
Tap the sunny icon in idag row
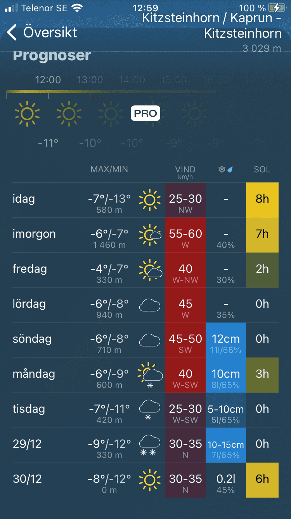(150, 200)
